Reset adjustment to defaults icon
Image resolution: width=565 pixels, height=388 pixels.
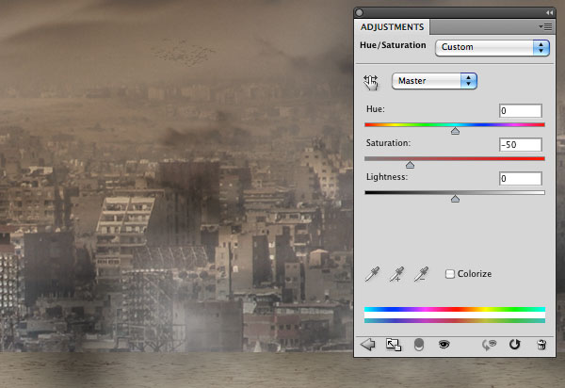514,345
